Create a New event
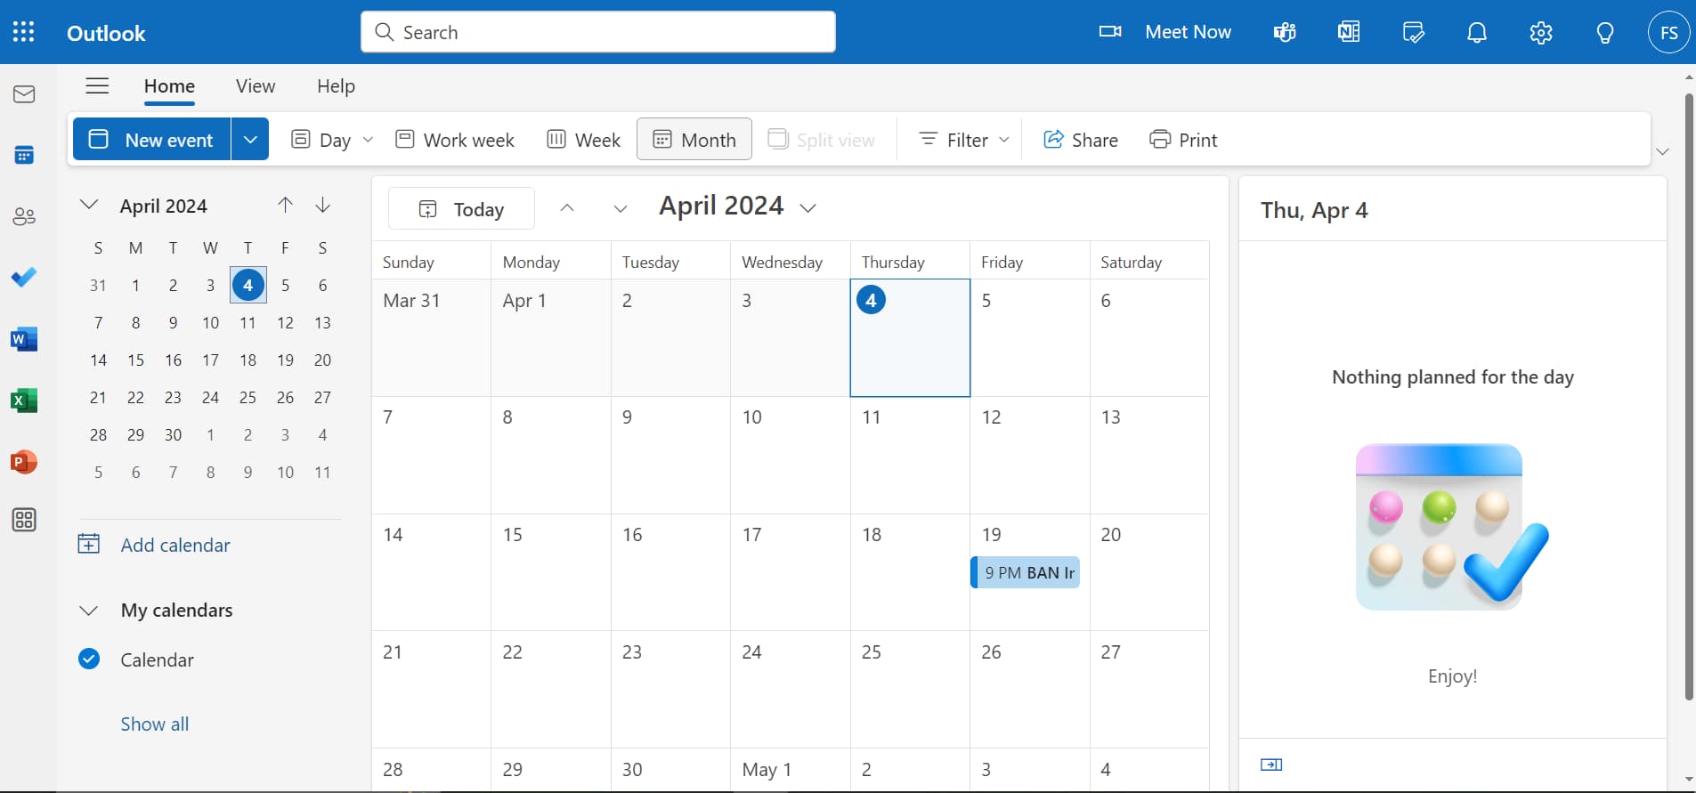 152,139
